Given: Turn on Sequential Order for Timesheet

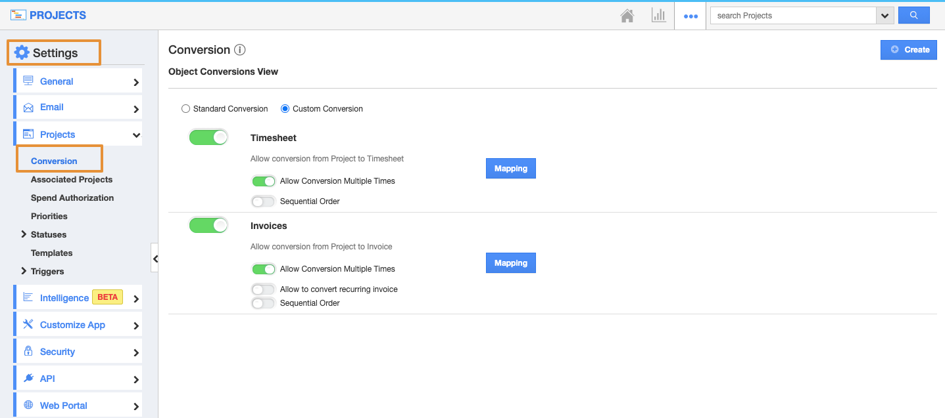Looking at the screenshot, I should [263, 201].
